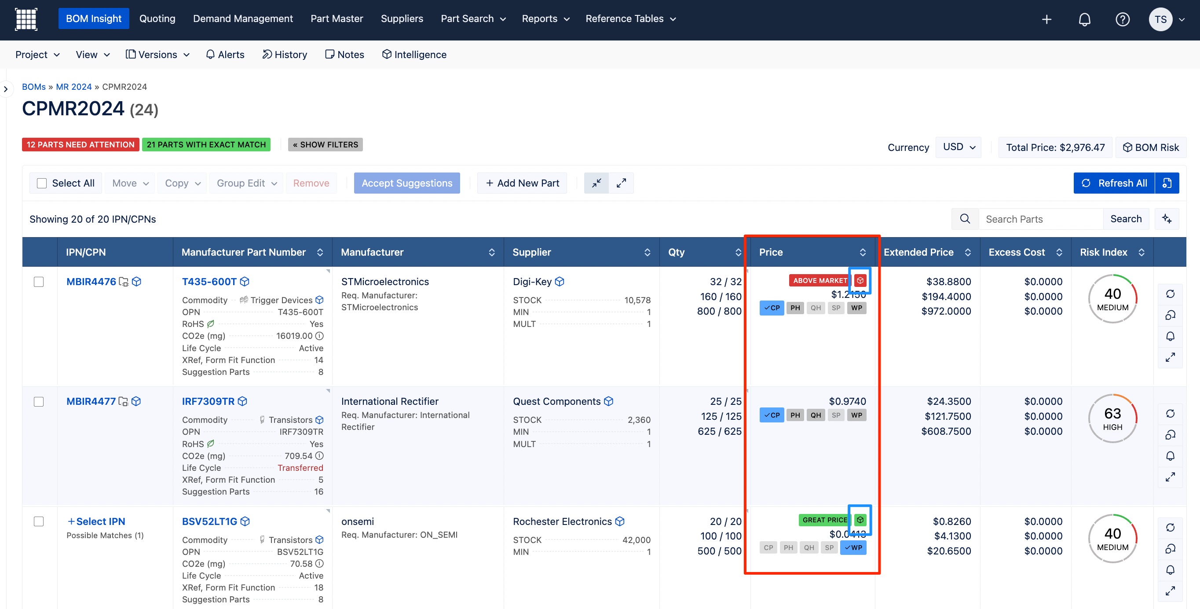Expand the left sidebar arrow

6,89
